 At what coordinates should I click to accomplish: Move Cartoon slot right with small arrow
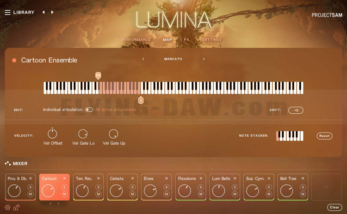click(x=58, y=203)
